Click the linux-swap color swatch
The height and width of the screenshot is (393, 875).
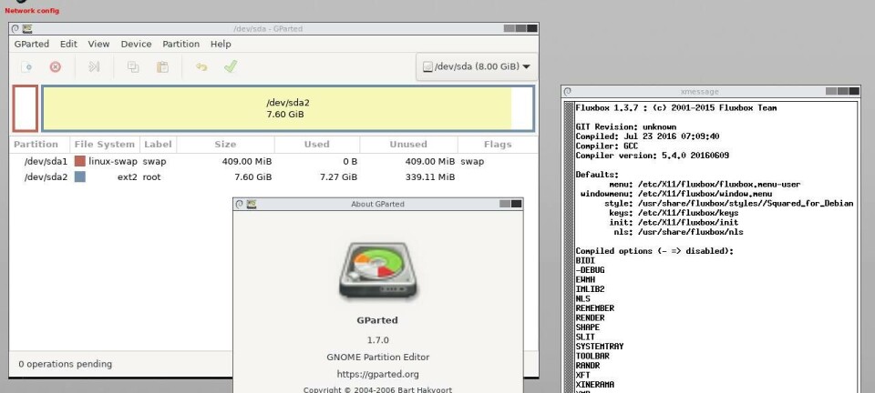pyautogui.click(x=80, y=161)
